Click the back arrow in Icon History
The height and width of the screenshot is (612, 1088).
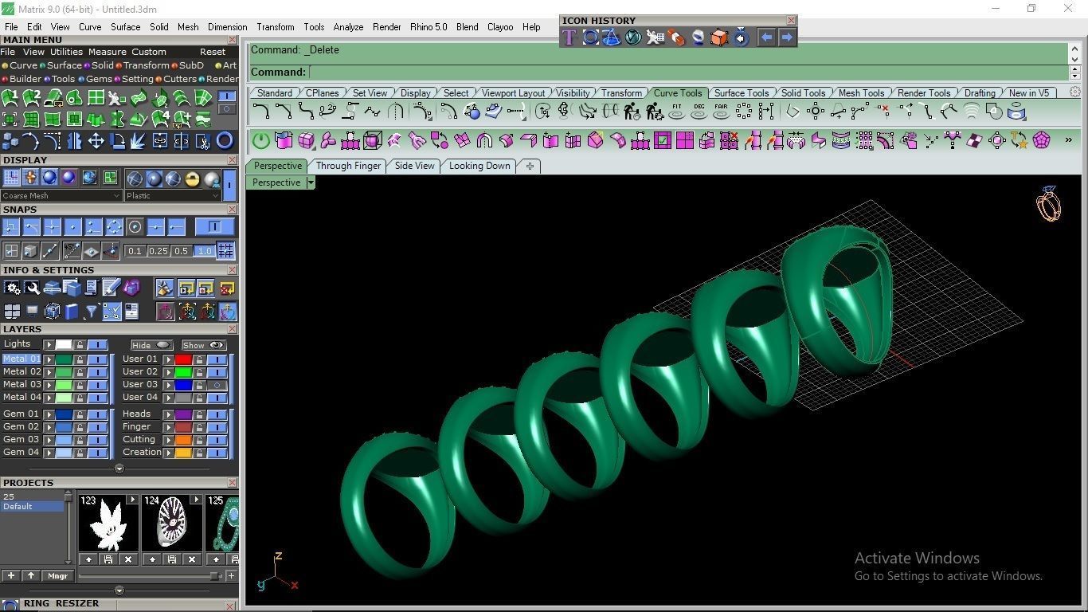pyautogui.click(x=766, y=37)
